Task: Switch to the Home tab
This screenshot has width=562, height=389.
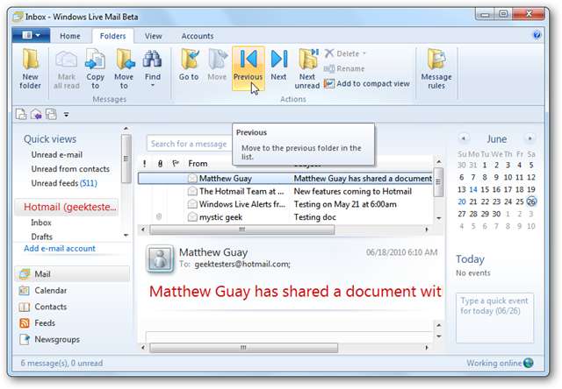Action: [70, 36]
